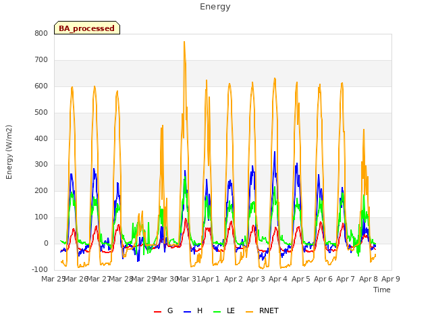Click the Apr 5 x-axis date label
The width and height of the screenshot is (432, 324).
point(301,279)
